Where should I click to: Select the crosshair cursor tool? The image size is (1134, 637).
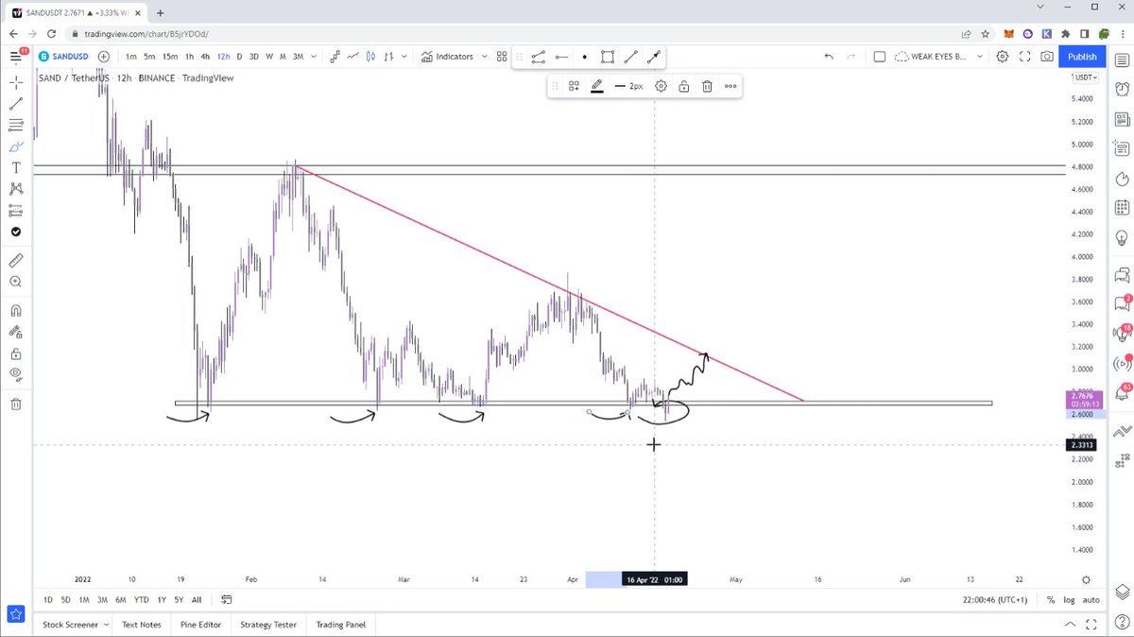click(15, 82)
